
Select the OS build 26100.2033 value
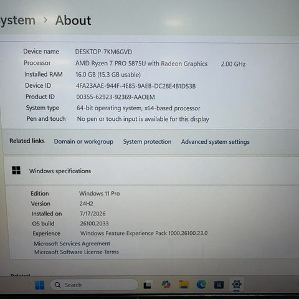(94, 224)
